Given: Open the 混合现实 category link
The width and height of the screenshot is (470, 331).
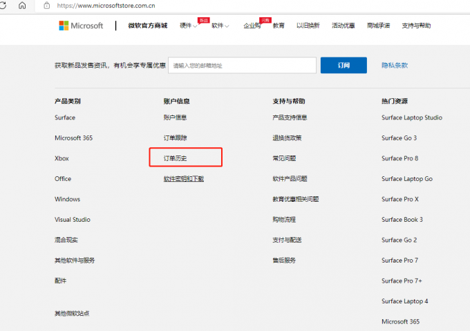Looking at the screenshot, I should 66,240.
